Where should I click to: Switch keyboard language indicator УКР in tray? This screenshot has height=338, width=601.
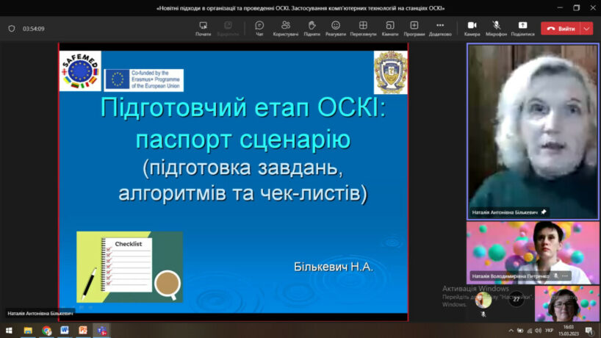pos(549,331)
